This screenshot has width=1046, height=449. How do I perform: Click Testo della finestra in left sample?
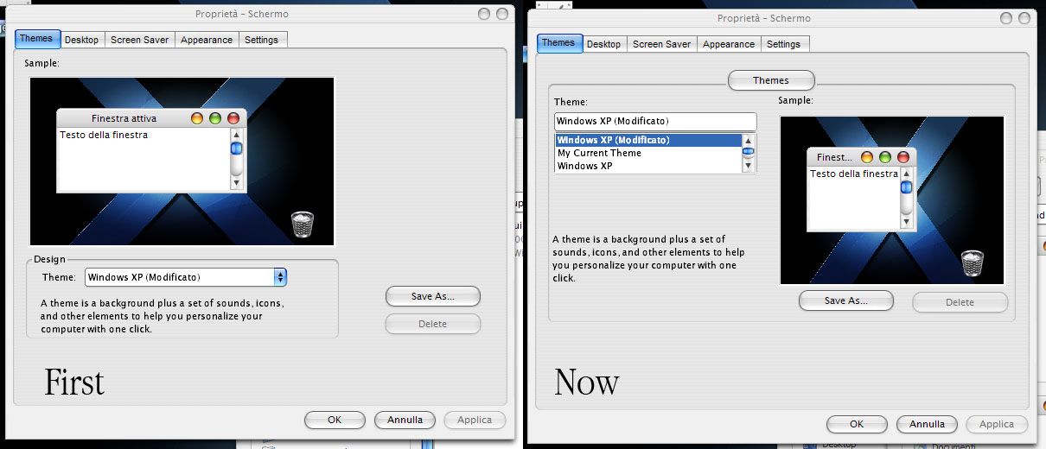(104, 135)
